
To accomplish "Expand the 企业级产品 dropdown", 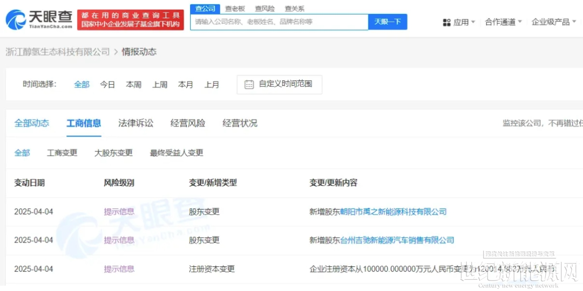I will pos(554,22).
